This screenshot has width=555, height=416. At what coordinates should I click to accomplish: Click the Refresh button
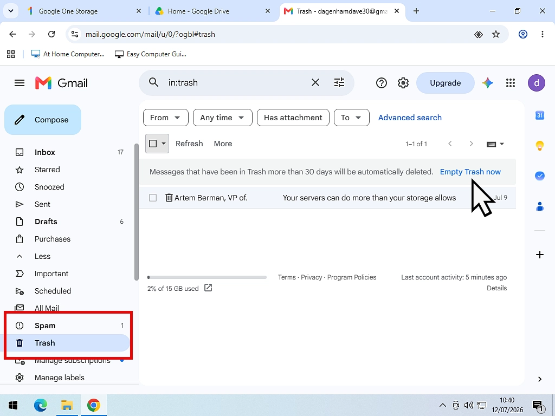point(189,144)
